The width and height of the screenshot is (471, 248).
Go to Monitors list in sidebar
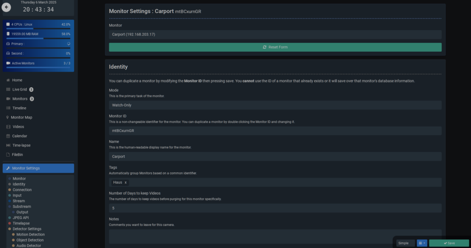click(19, 99)
